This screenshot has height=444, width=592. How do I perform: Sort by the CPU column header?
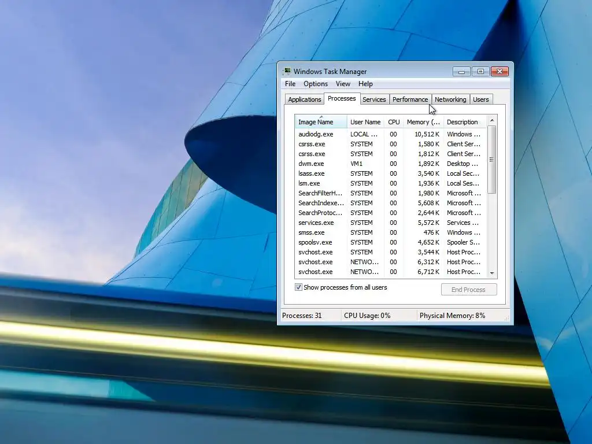pos(394,122)
